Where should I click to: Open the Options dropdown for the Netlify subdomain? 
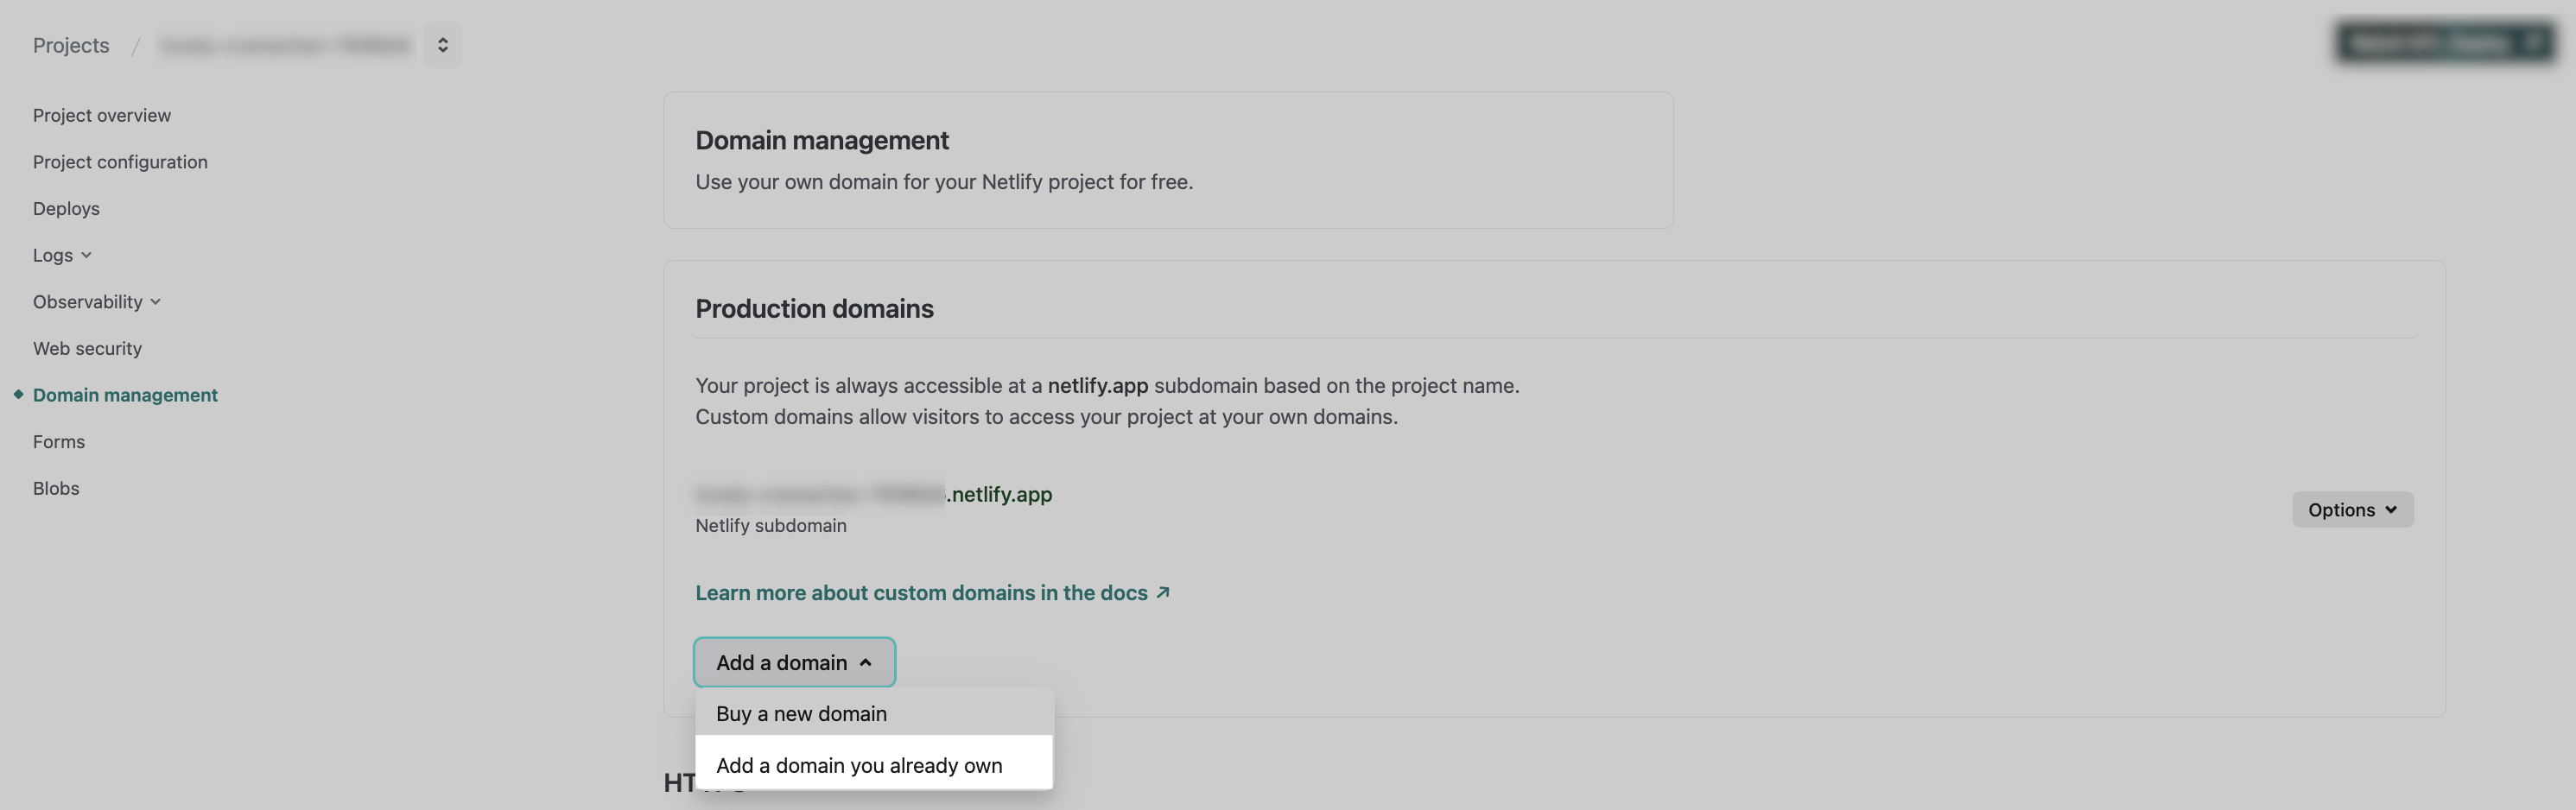(2352, 510)
